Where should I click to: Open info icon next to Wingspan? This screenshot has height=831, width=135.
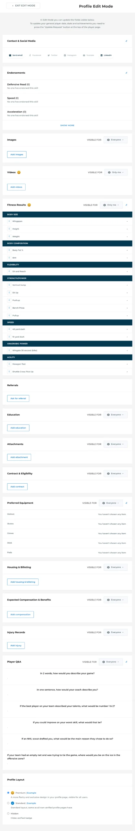[9, 221]
